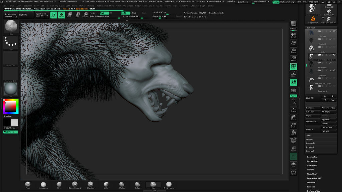The height and width of the screenshot is (192, 342).
Task: Open the Preferences menu
Action: click(x=128, y=6)
